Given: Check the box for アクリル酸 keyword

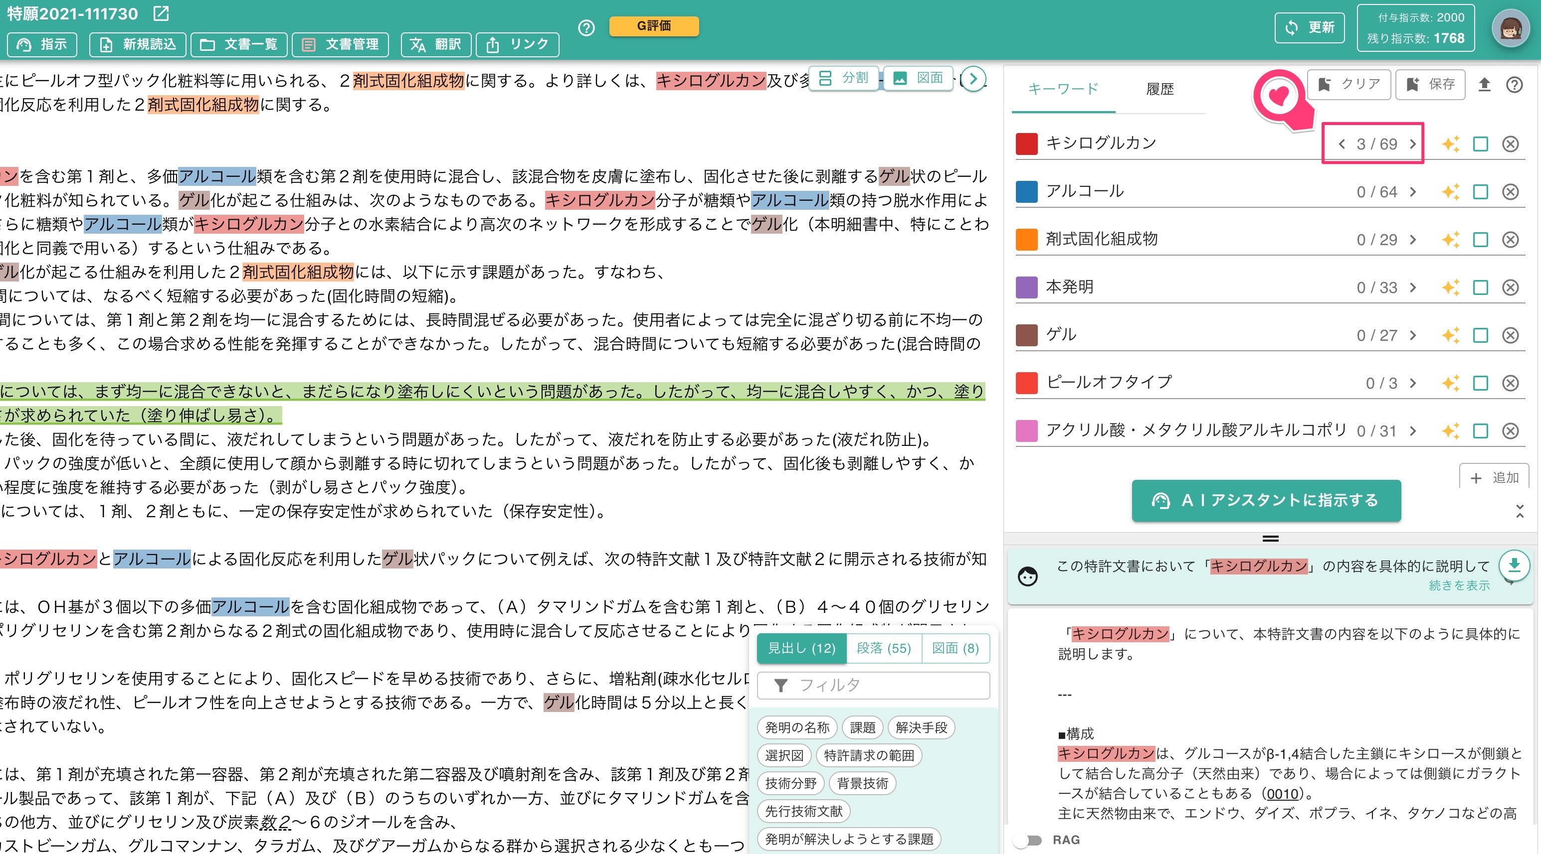Looking at the screenshot, I should pyautogui.click(x=1481, y=431).
